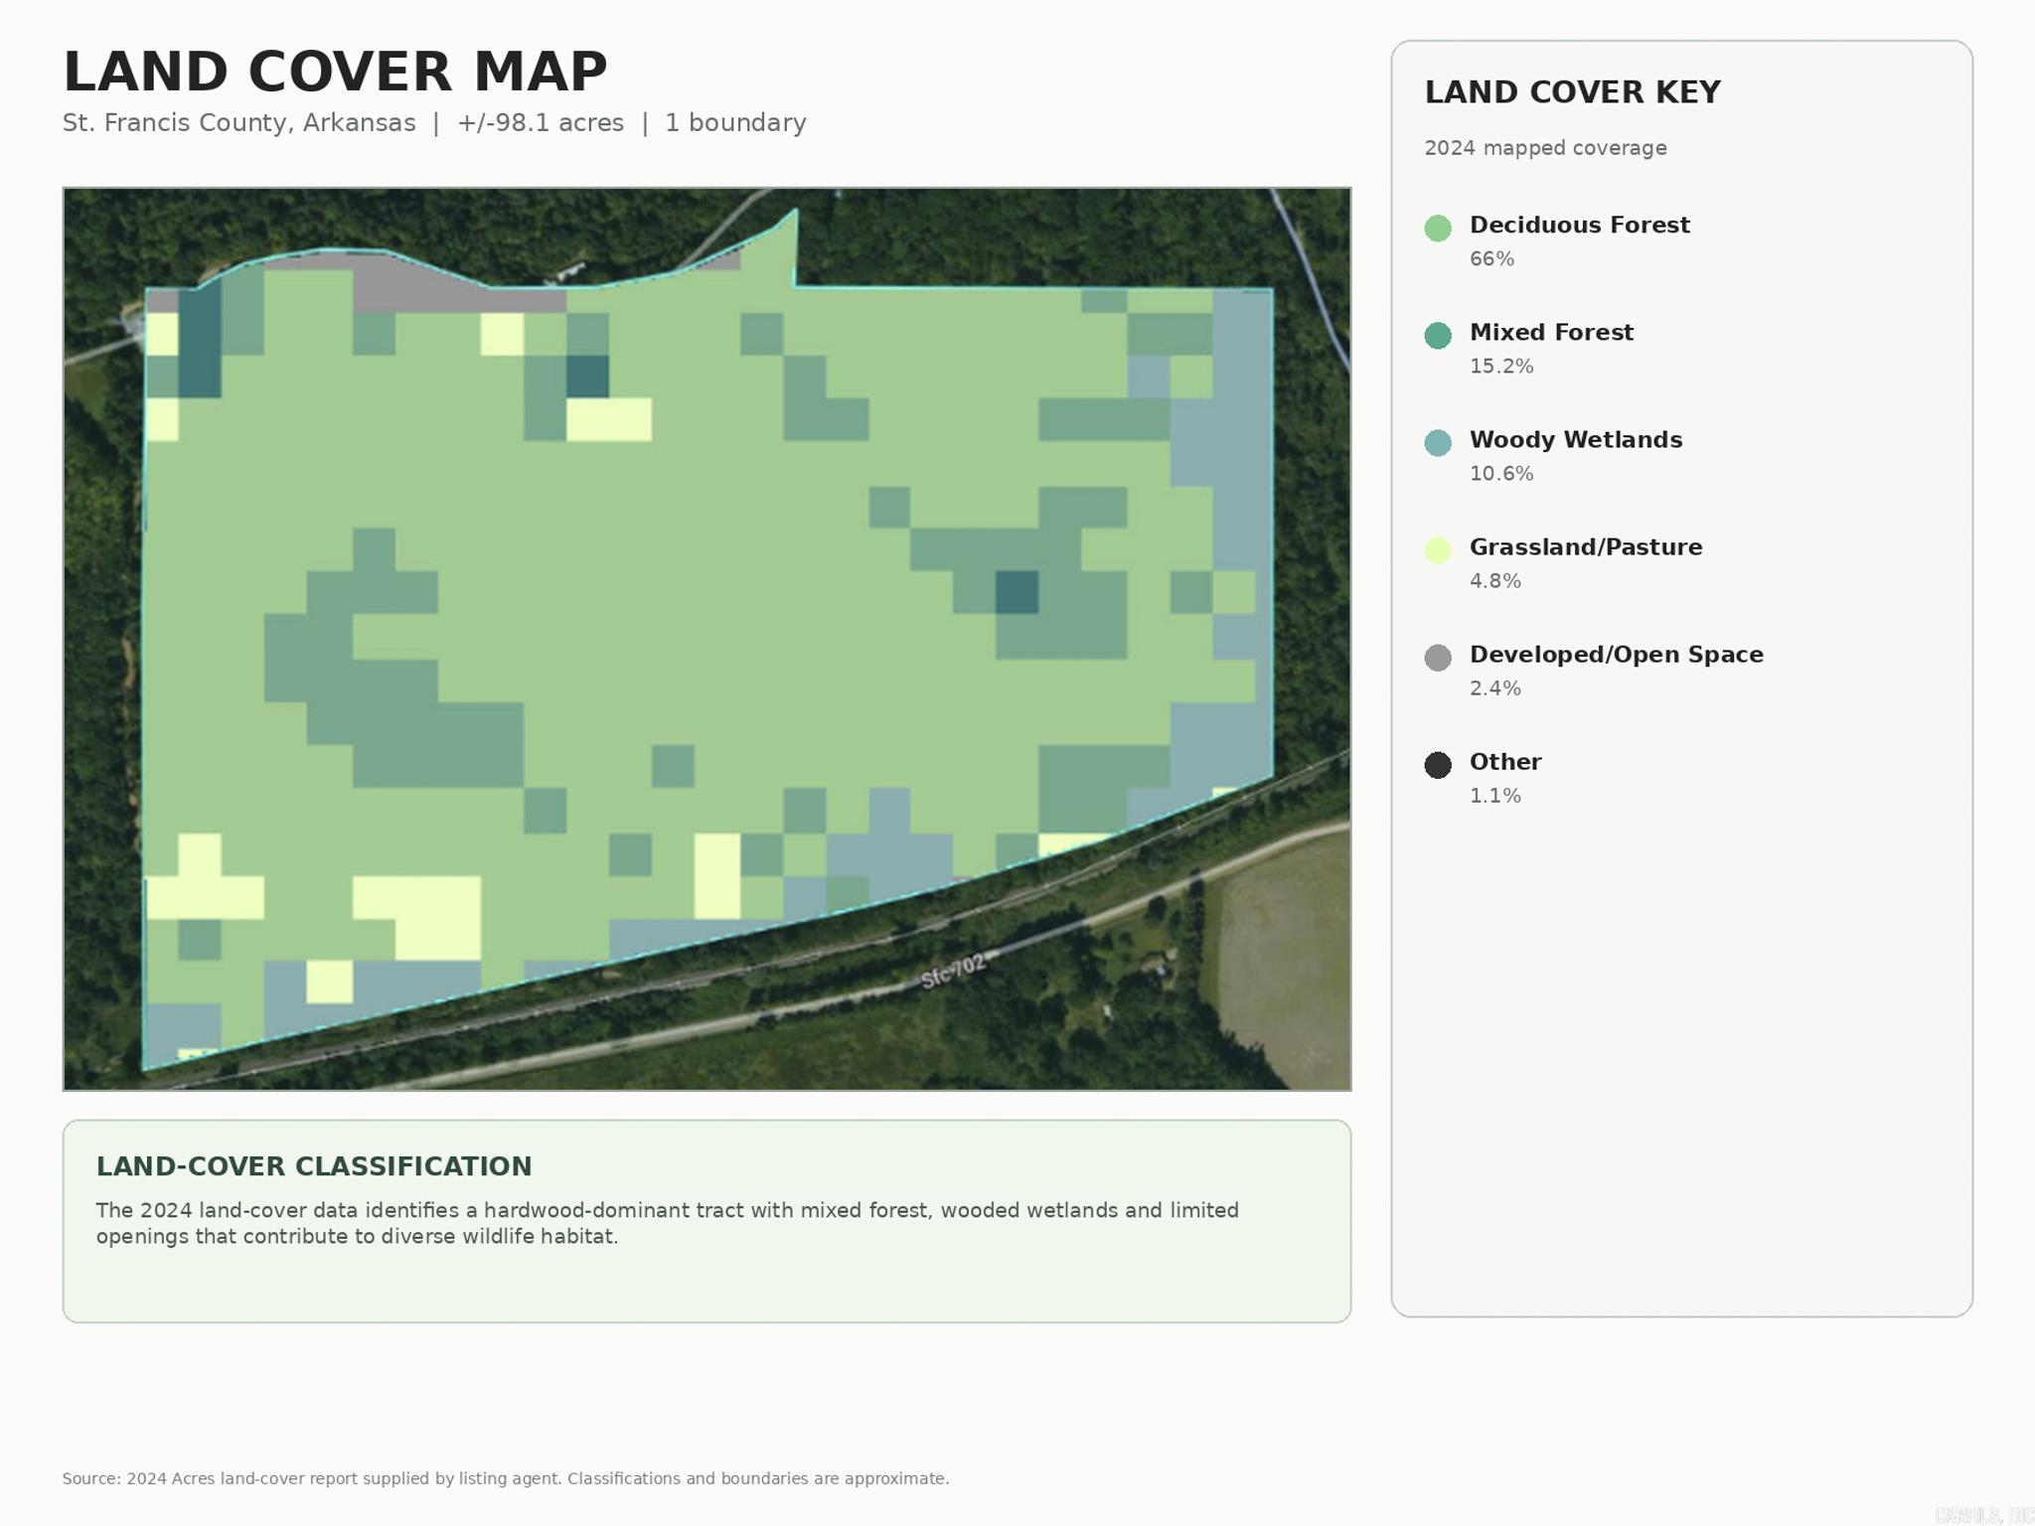Click the 2.4% coverage value
Screen dimensions: 2035x1526
[x=1495, y=688]
